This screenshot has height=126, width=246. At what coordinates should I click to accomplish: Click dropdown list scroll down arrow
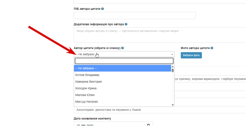click(x=173, y=105)
